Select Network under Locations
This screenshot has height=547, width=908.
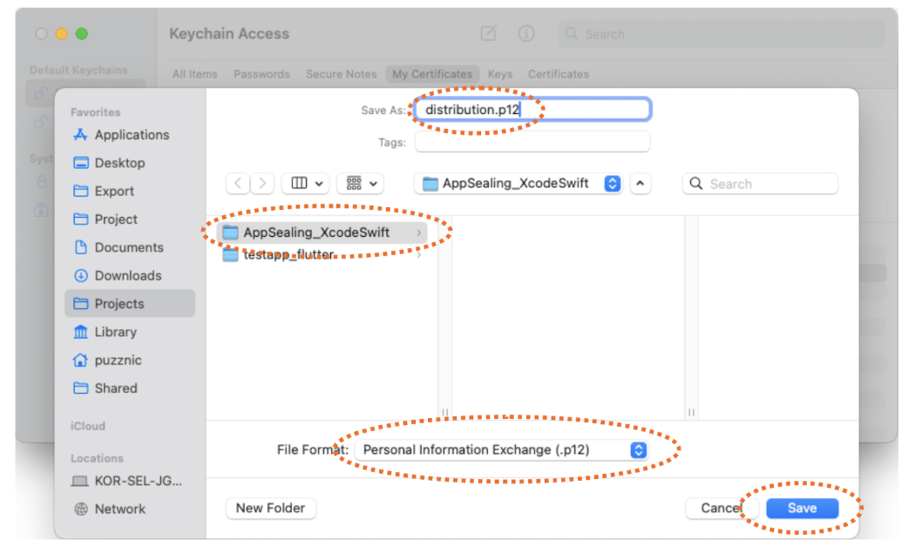[x=119, y=509]
